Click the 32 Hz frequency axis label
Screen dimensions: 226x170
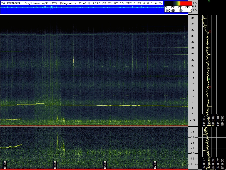tap(193, 30)
